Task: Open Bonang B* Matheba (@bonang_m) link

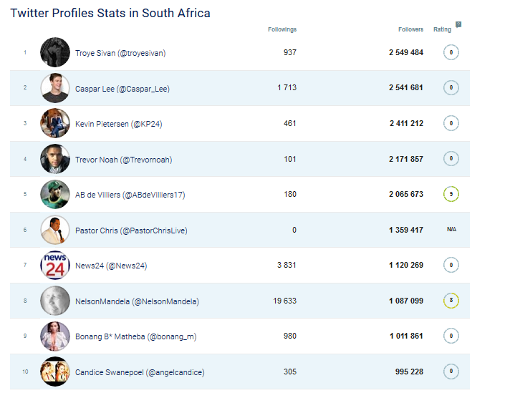Action: 135,336
